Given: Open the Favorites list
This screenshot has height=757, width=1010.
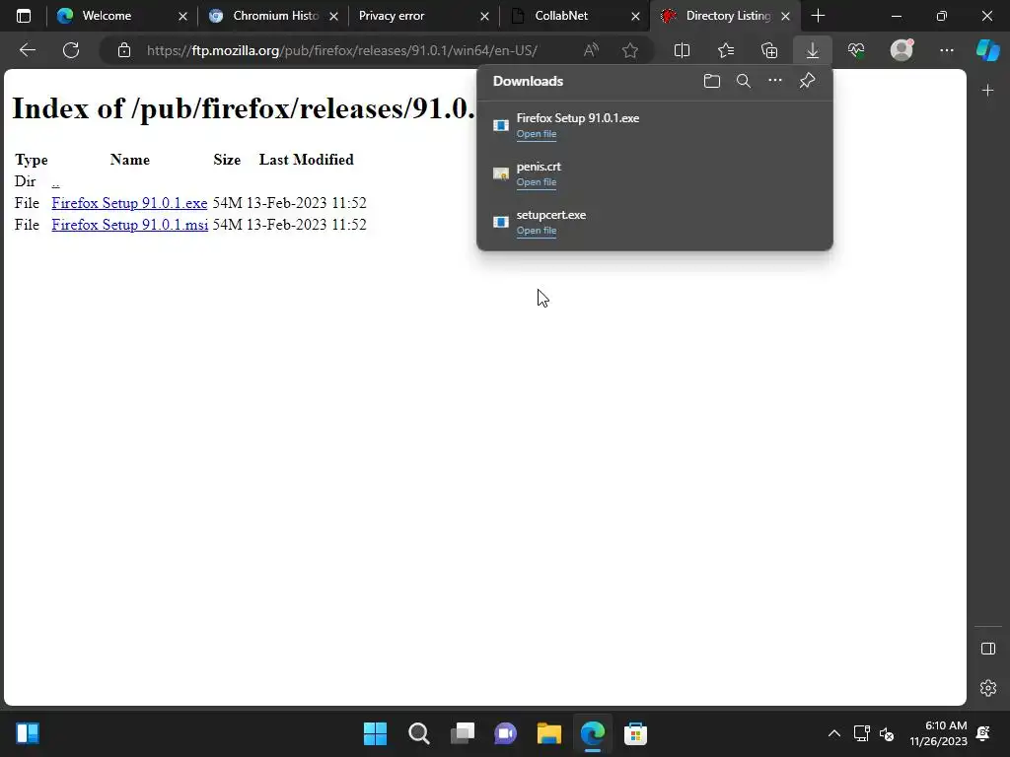Looking at the screenshot, I should click(x=725, y=50).
